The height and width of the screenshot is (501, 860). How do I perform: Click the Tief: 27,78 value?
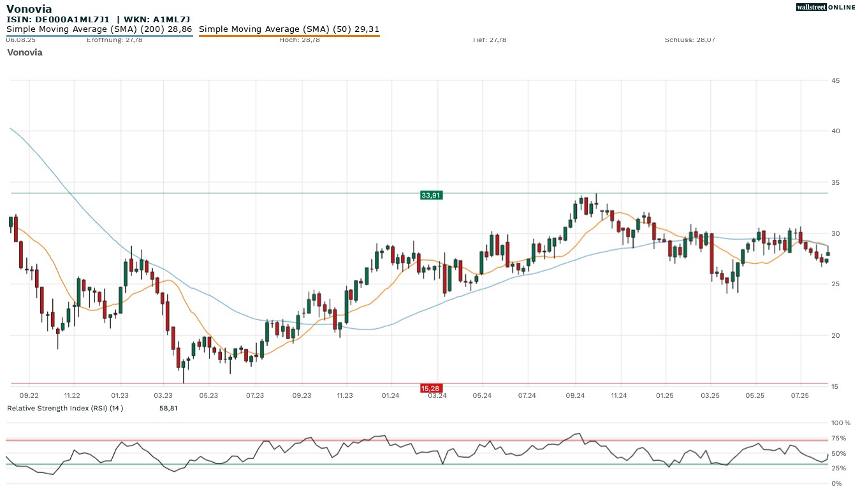click(490, 40)
